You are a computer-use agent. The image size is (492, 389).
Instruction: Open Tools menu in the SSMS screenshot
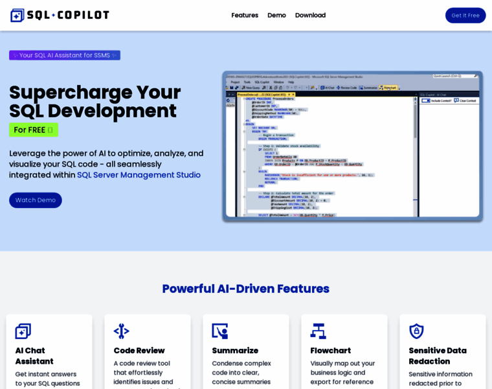pyautogui.click(x=247, y=82)
